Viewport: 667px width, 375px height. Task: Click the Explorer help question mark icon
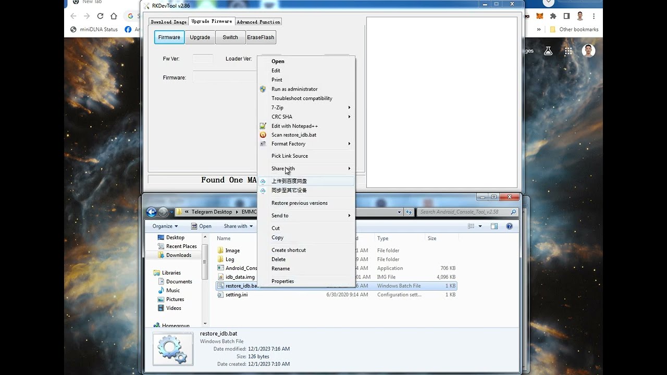[x=509, y=226]
